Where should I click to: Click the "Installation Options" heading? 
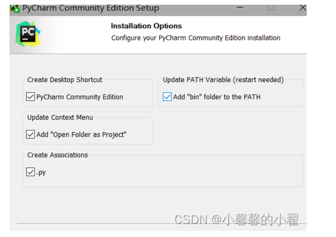tap(146, 26)
